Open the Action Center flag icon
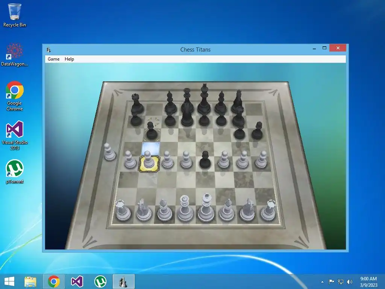Screen dimensions: 385x289 pyautogui.click(x=331, y=281)
